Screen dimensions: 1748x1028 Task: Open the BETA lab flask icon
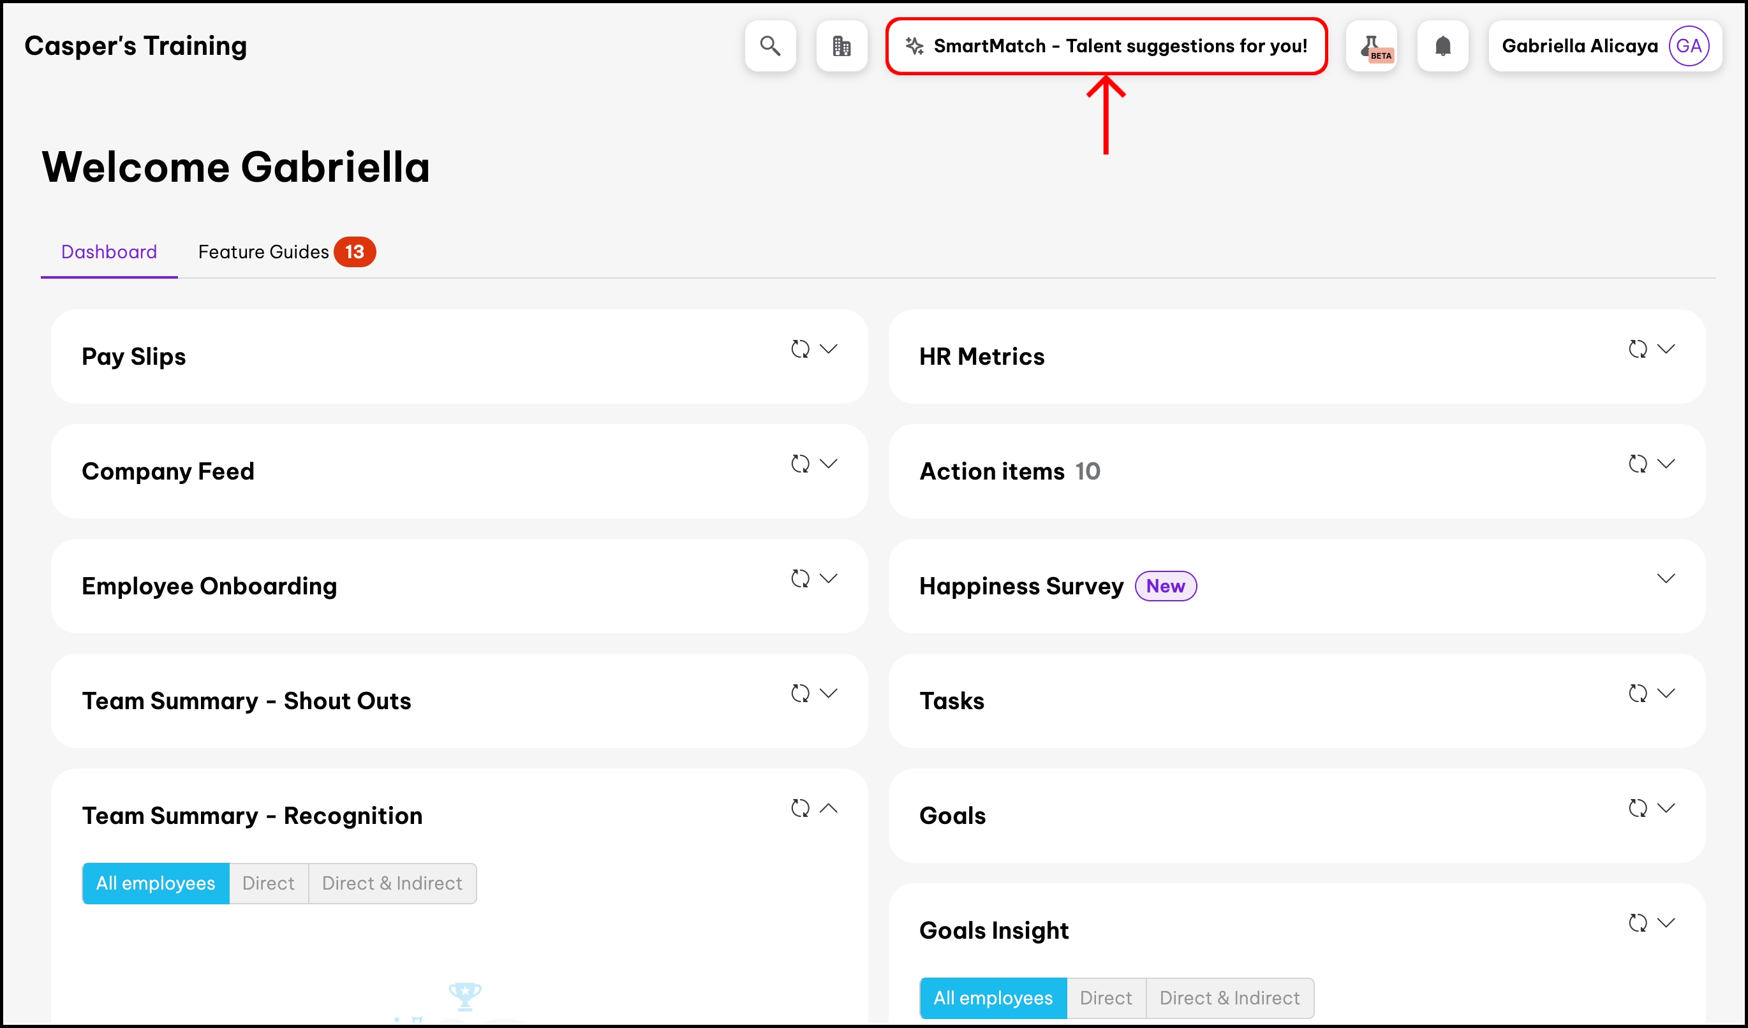pos(1372,46)
